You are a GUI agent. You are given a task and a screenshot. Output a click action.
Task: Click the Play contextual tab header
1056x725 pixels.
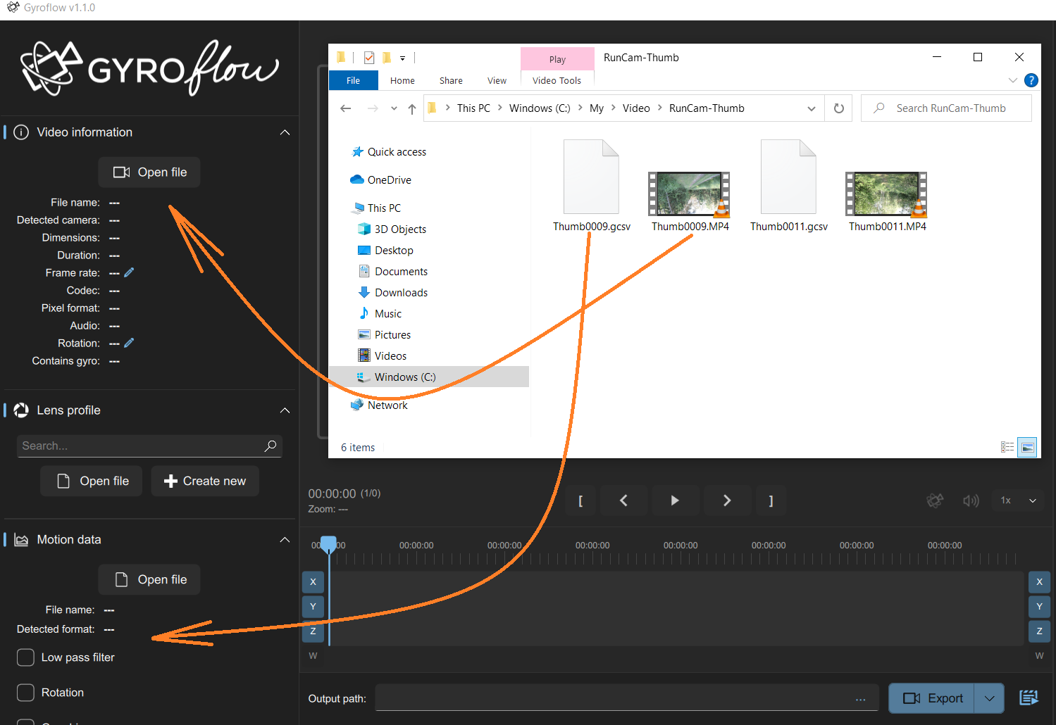[x=557, y=59]
